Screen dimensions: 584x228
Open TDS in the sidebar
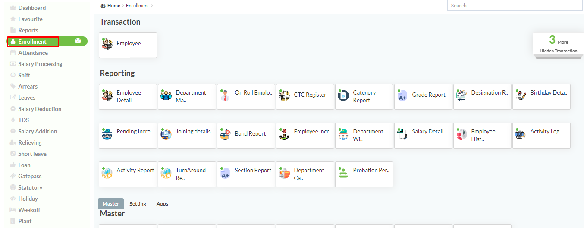(x=24, y=120)
